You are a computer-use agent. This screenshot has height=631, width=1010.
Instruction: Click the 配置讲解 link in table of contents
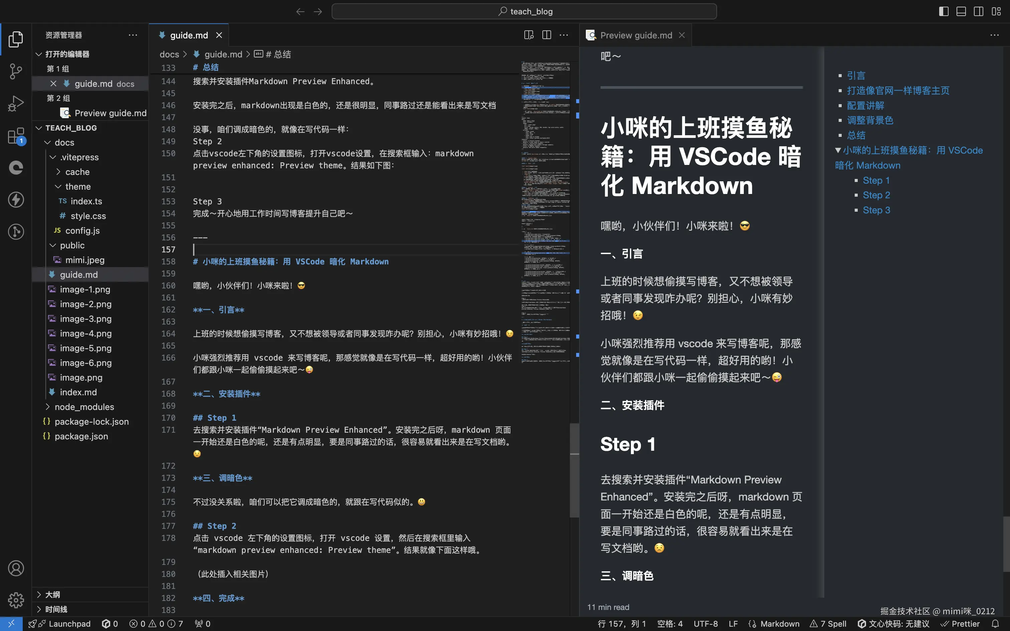coord(865,106)
